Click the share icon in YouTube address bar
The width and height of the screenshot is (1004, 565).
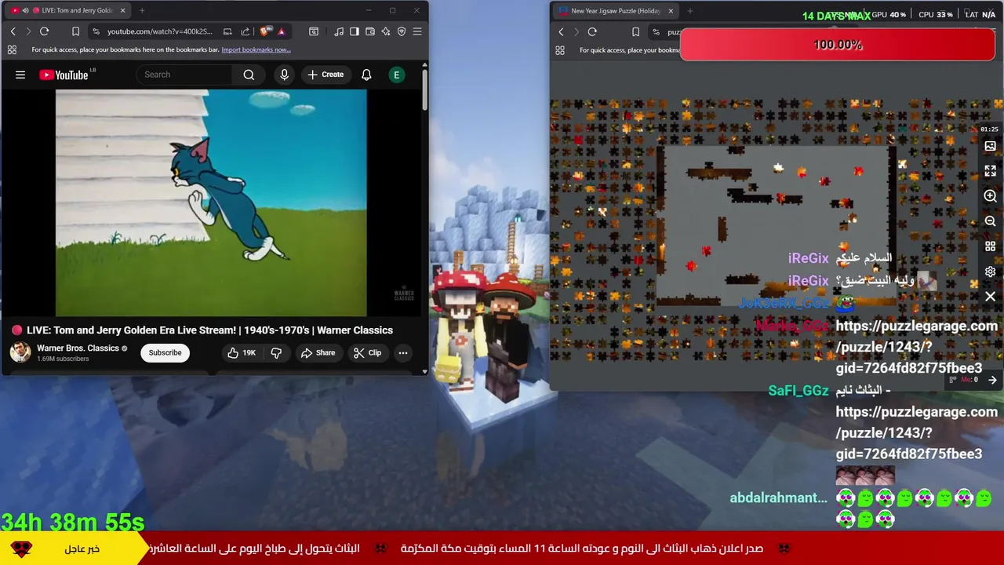click(x=245, y=31)
